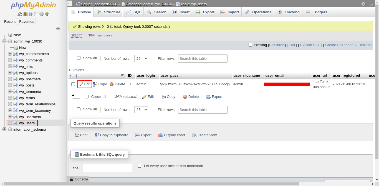Reload navigation panel with green arrow icon

(x=47, y=14)
